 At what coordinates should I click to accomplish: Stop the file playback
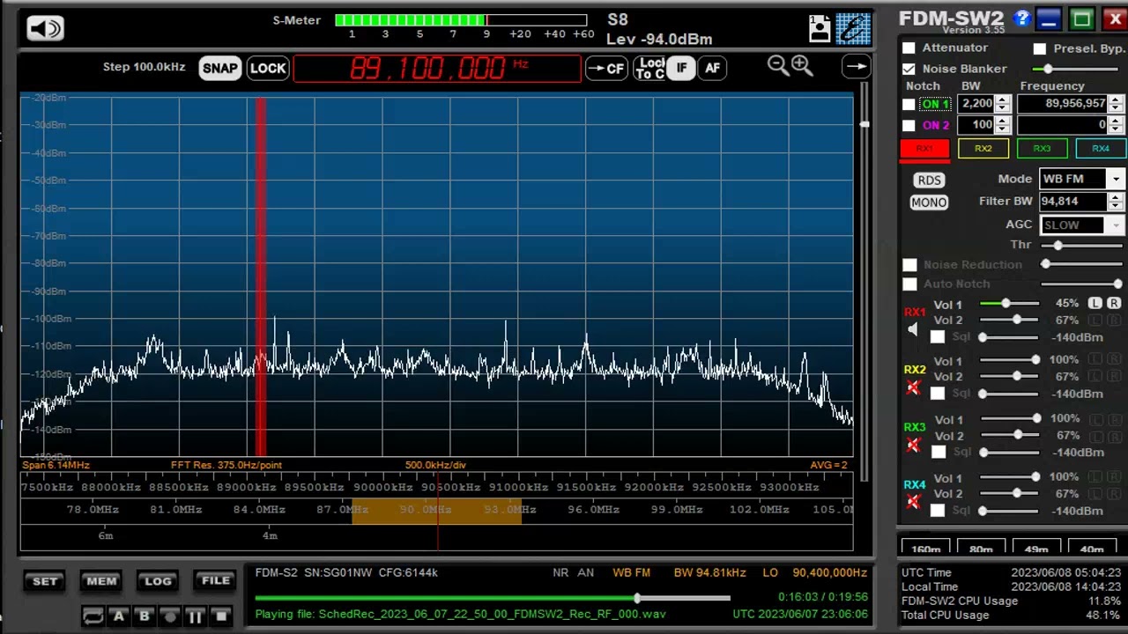click(x=222, y=616)
